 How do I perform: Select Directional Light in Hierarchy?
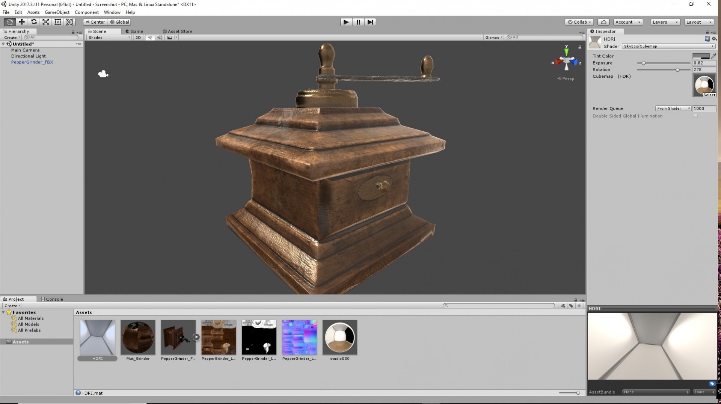point(28,56)
